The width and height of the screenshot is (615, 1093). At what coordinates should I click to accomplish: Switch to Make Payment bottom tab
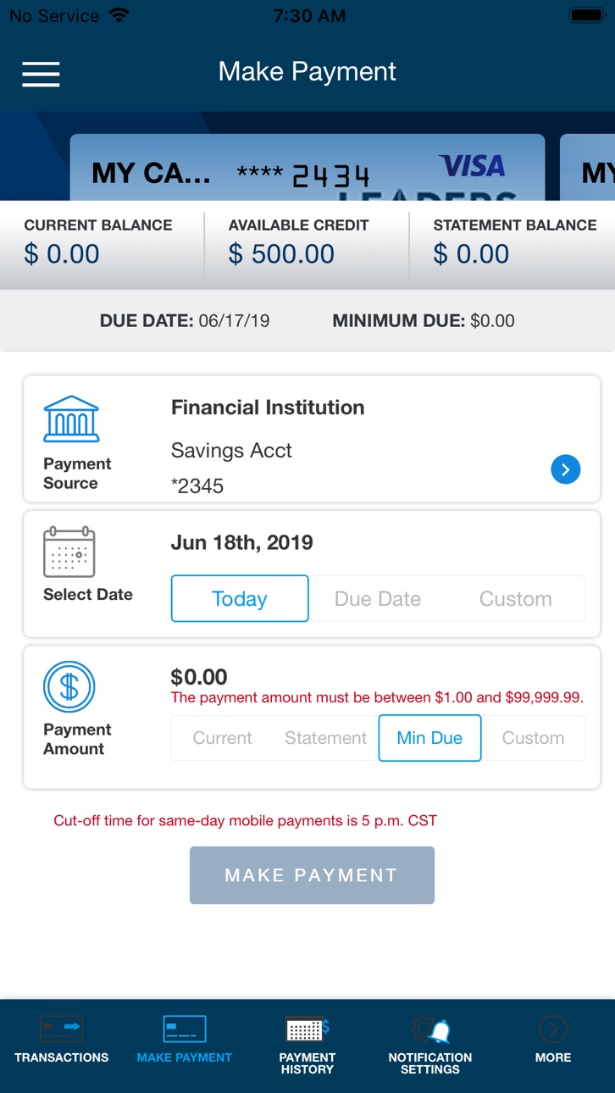click(x=185, y=1040)
